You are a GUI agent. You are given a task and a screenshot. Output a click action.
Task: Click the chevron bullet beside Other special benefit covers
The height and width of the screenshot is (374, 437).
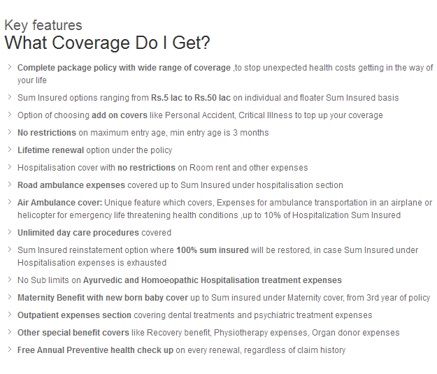pos(10,332)
